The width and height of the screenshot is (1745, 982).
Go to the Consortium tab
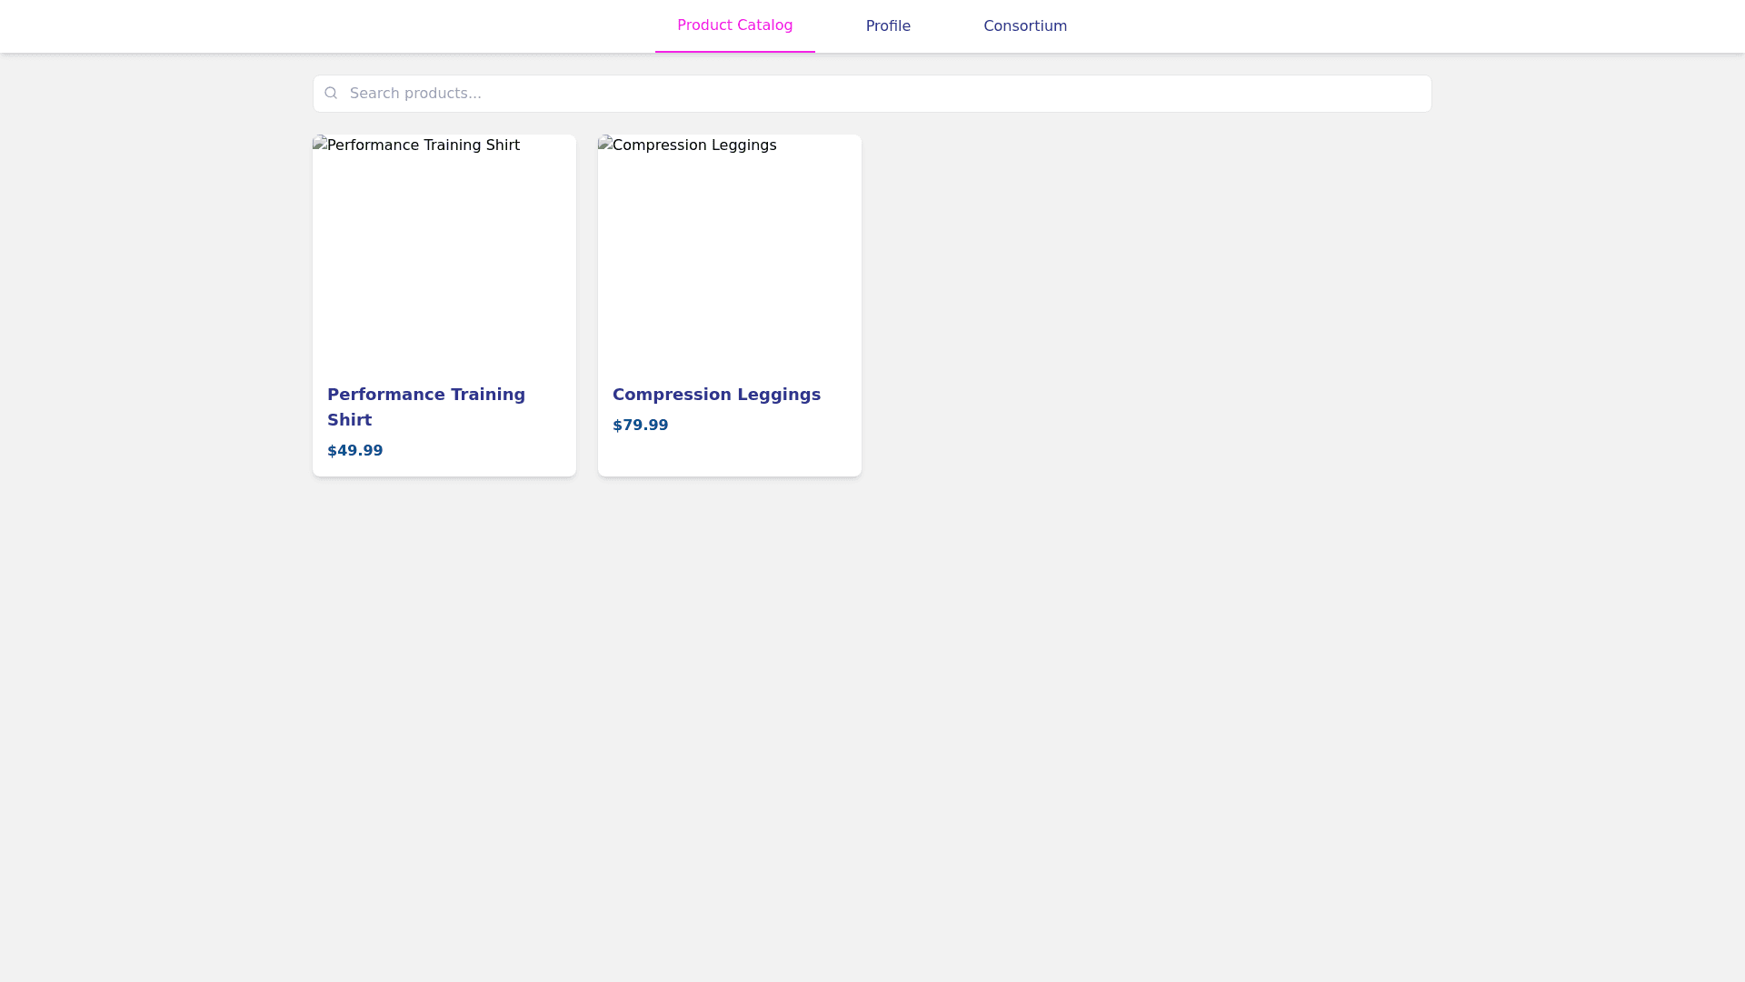click(1024, 26)
